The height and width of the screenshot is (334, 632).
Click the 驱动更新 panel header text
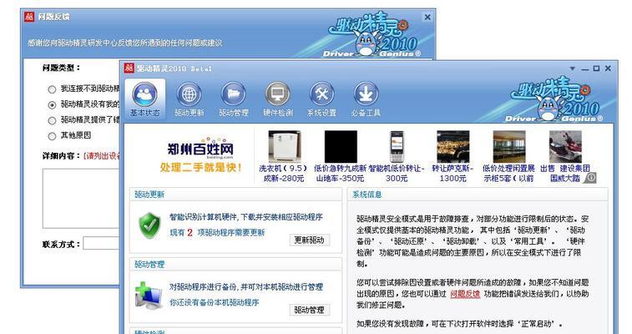149,195
